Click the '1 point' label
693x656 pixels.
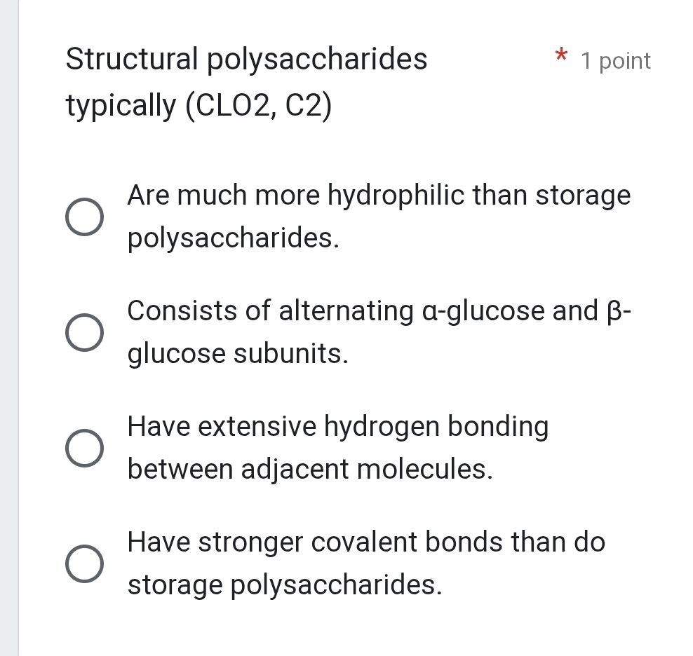coord(616,61)
